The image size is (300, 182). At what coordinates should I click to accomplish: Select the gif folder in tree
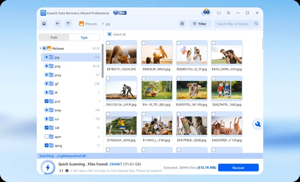pyautogui.click(x=71, y=84)
